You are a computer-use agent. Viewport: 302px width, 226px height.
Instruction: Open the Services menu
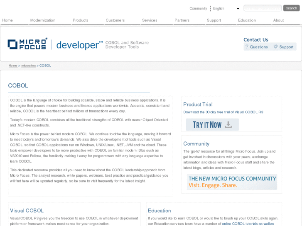150,20
